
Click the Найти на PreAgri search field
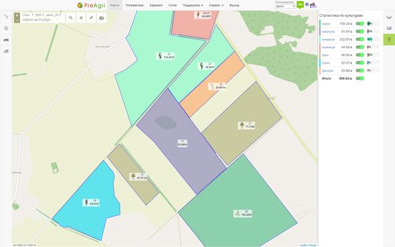click(x=40, y=20)
